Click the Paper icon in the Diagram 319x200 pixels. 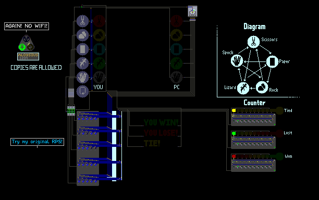(272, 61)
